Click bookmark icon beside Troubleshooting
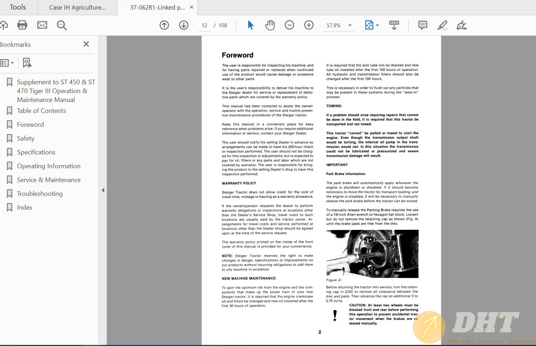The width and height of the screenshot is (536, 346). coord(10,194)
